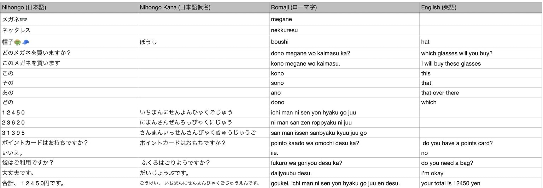The height and width of the screenshot is (188, 543).
Task: Select the romaji cell 'dono'
Action: coord(344,102)
